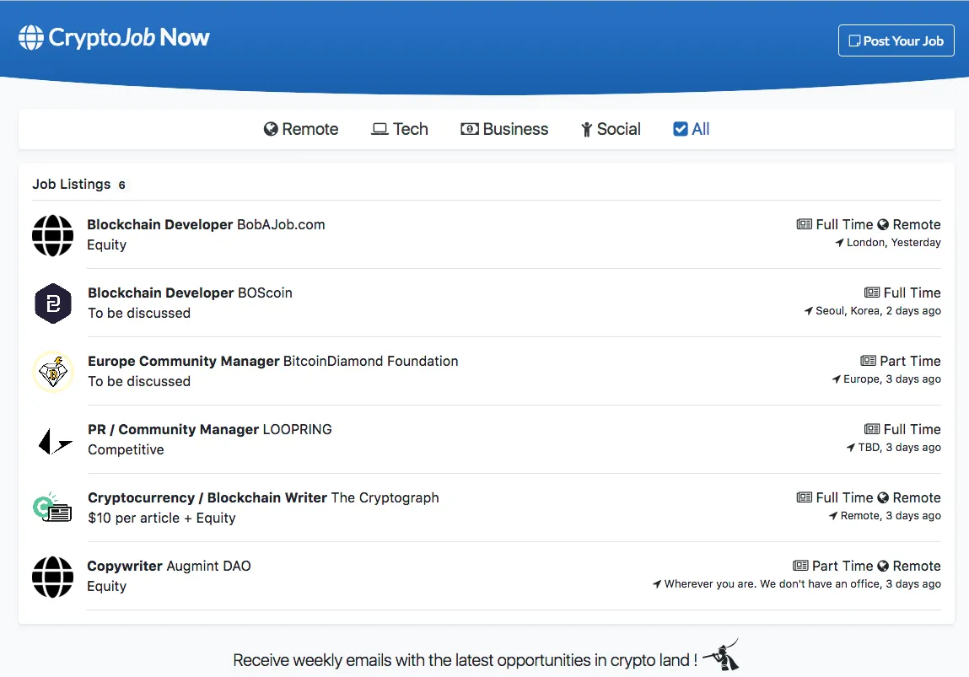The width and height of the screenshot is (969, 677).
Task: Click the Part Time icon on Augmint DAO row
Action: pos(800,565)
